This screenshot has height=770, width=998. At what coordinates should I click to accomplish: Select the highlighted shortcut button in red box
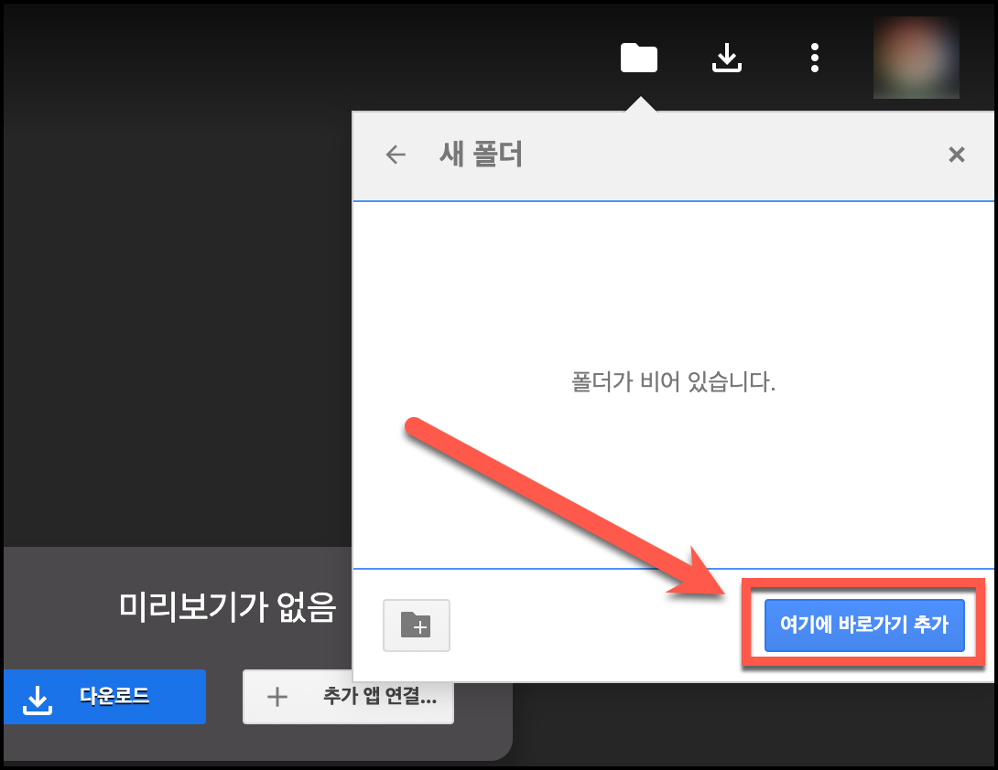(862, 626)
